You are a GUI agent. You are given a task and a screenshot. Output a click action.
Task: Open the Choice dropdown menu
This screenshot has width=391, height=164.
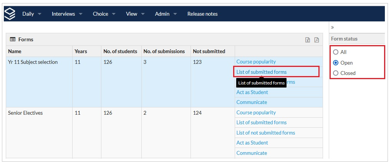coord(104,14)
